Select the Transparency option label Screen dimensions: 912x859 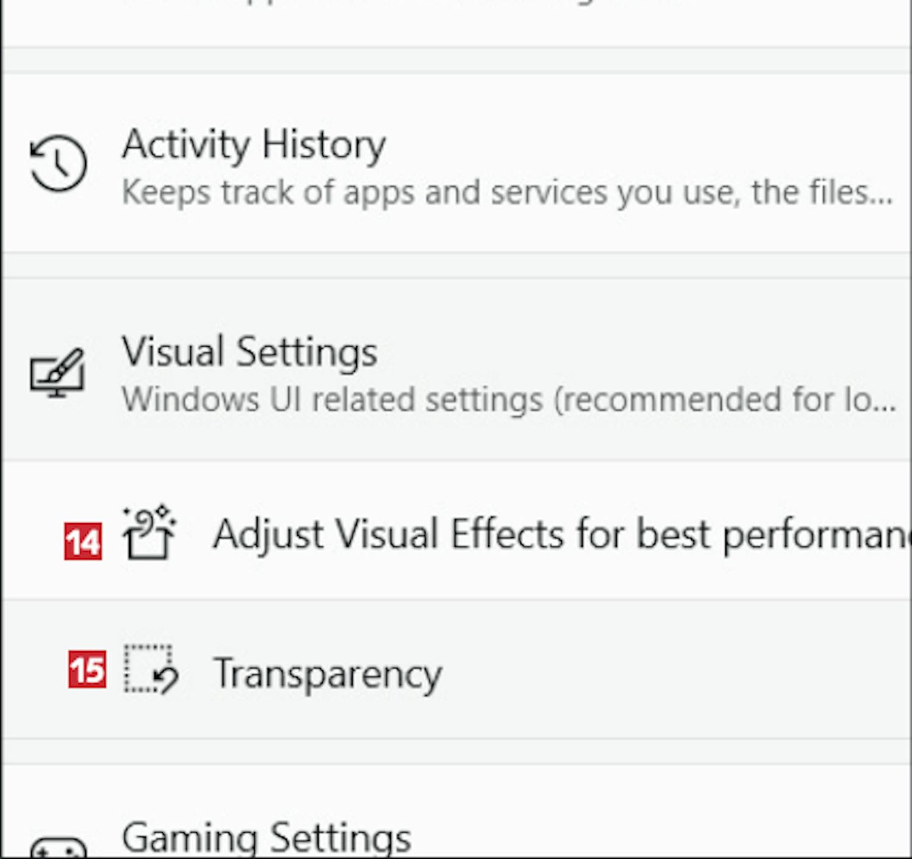tap(328, 673)
